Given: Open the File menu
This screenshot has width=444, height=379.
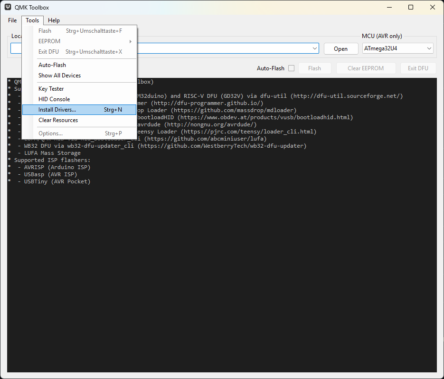Looking at the screenshot, I should (x=12, y=20).
